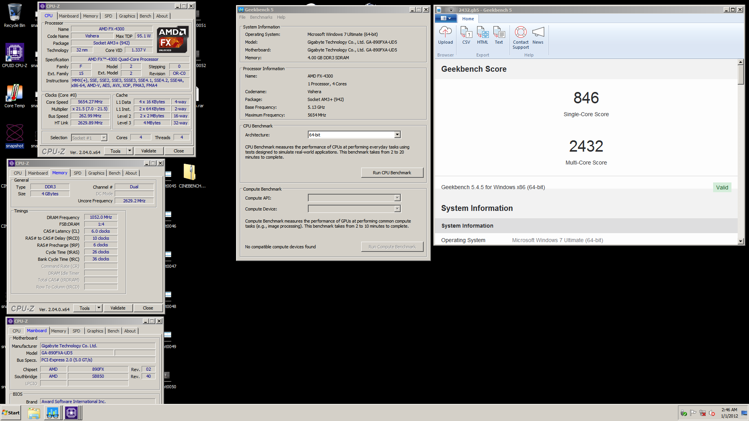Screen dimensions: 749x421
Task: Open the Compute API dropdown
Action: point(397,198)
